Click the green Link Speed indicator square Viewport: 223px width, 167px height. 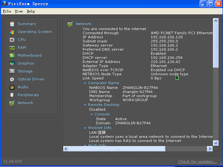(x=177, y=78)
